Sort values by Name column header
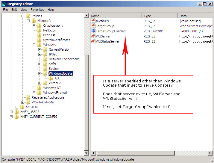The image size is (214, 163). [116, 16]
